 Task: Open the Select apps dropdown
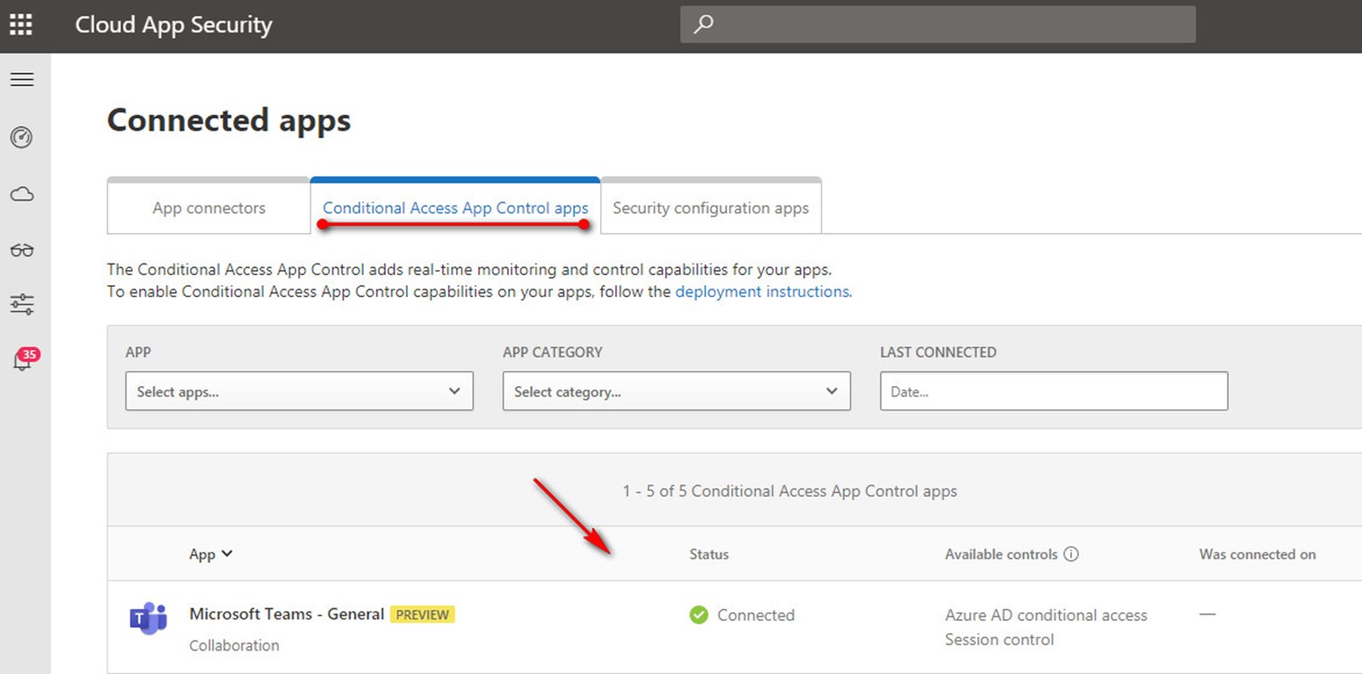[x=299, y=392]
